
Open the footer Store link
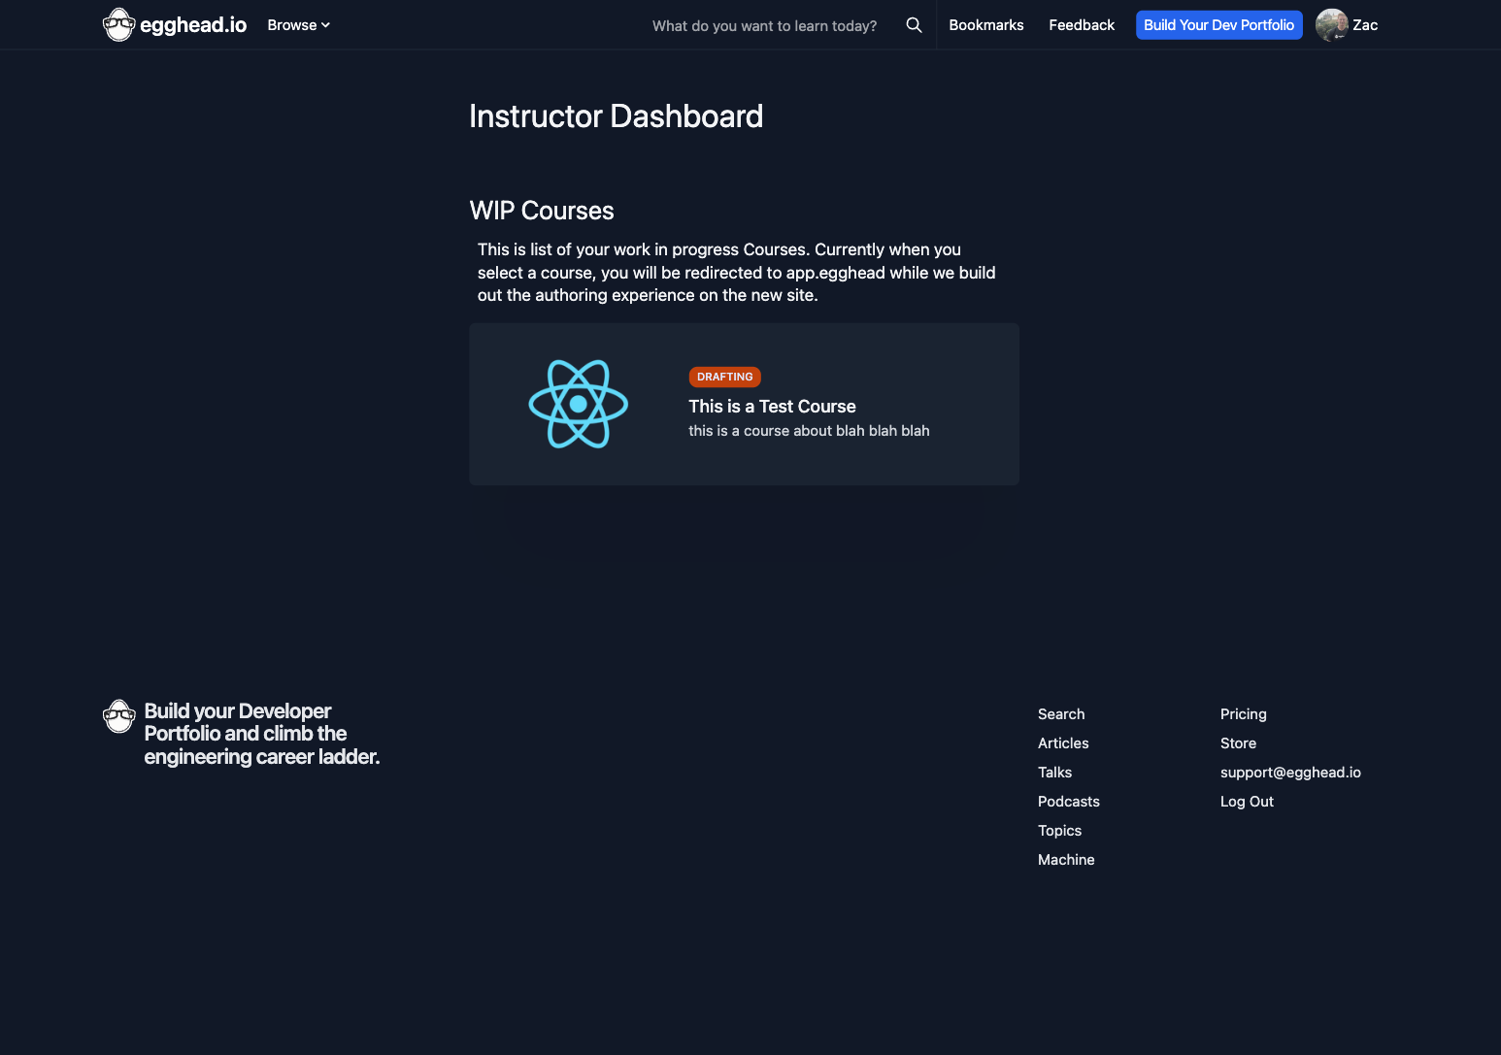coord(1238,743)
